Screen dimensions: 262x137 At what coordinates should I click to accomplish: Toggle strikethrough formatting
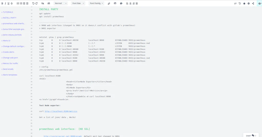pos(12,3)
